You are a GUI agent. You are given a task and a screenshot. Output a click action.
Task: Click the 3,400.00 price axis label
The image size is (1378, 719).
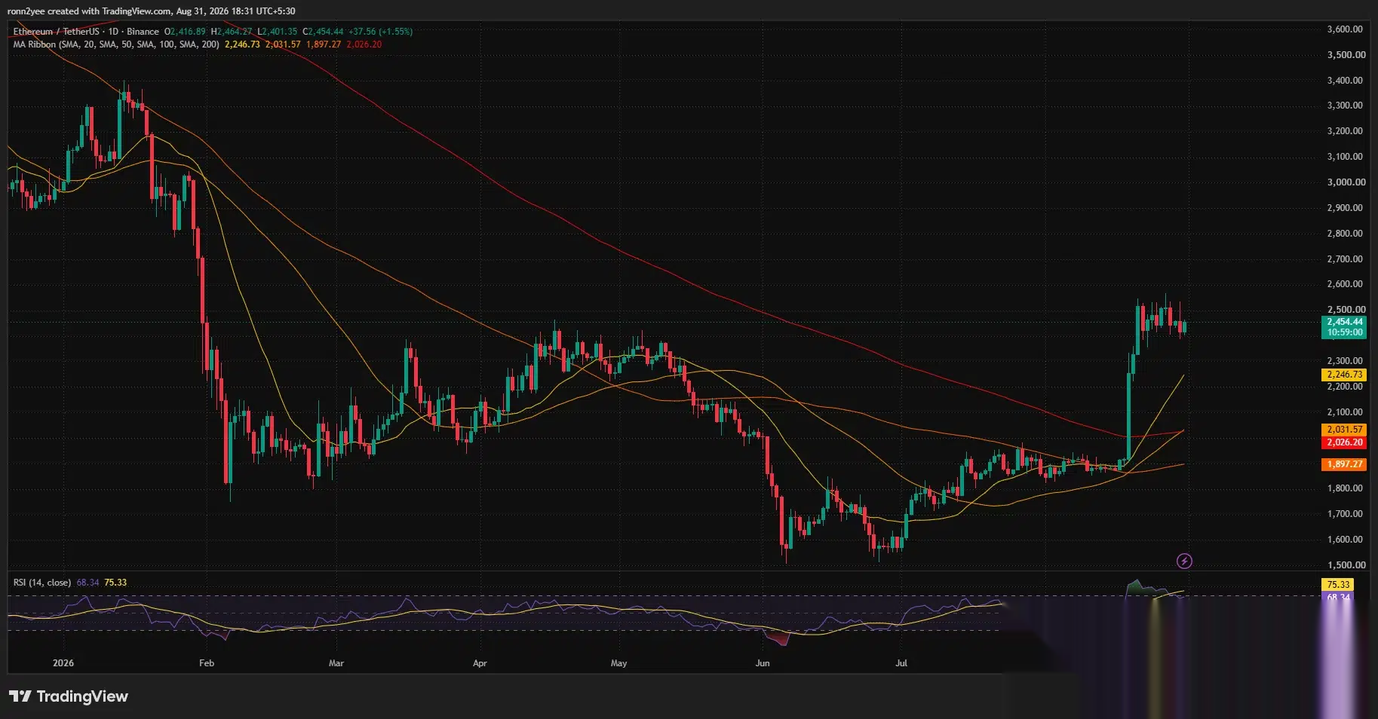coord(1346,81)
